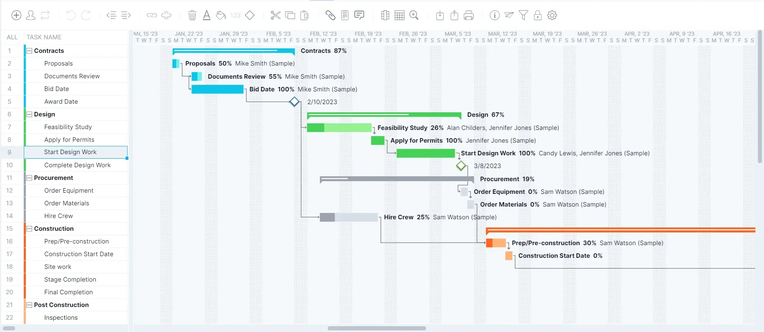The height and width of the screenshot is (332, 764).
Task: Select the Link tasks tool
Action: pos(152,15)
